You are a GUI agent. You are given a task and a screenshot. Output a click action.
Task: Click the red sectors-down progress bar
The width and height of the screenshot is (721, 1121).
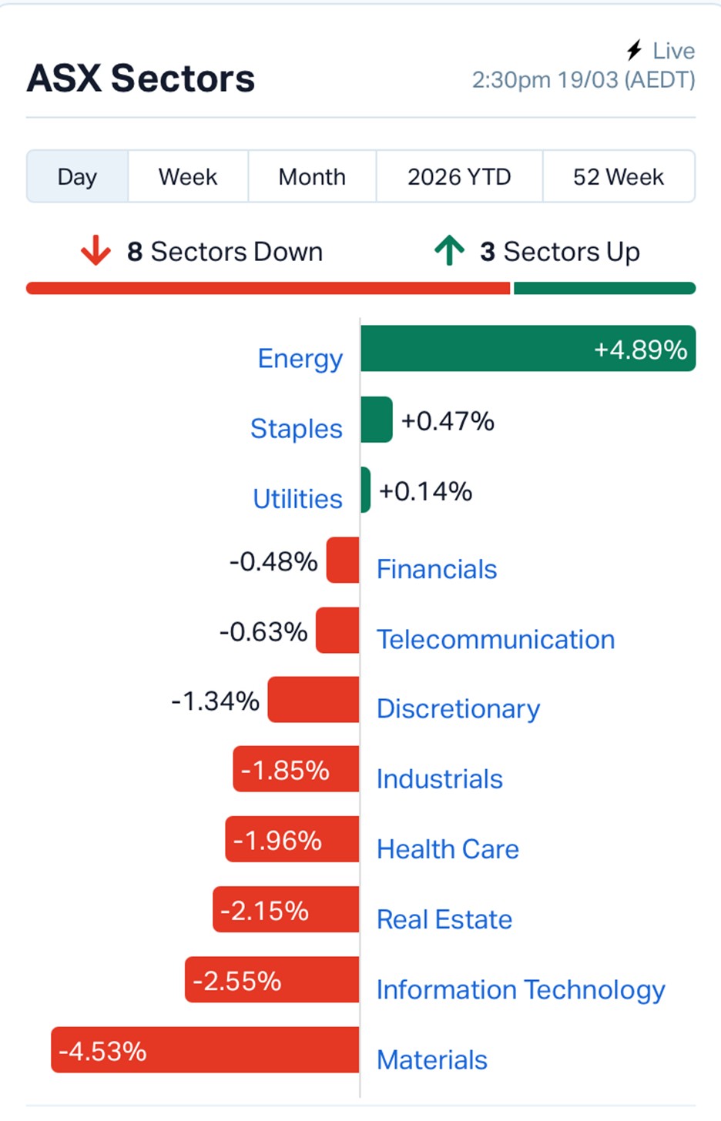pos(267,289)
